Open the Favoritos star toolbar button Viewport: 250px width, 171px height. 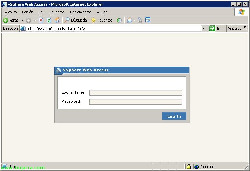102,20
